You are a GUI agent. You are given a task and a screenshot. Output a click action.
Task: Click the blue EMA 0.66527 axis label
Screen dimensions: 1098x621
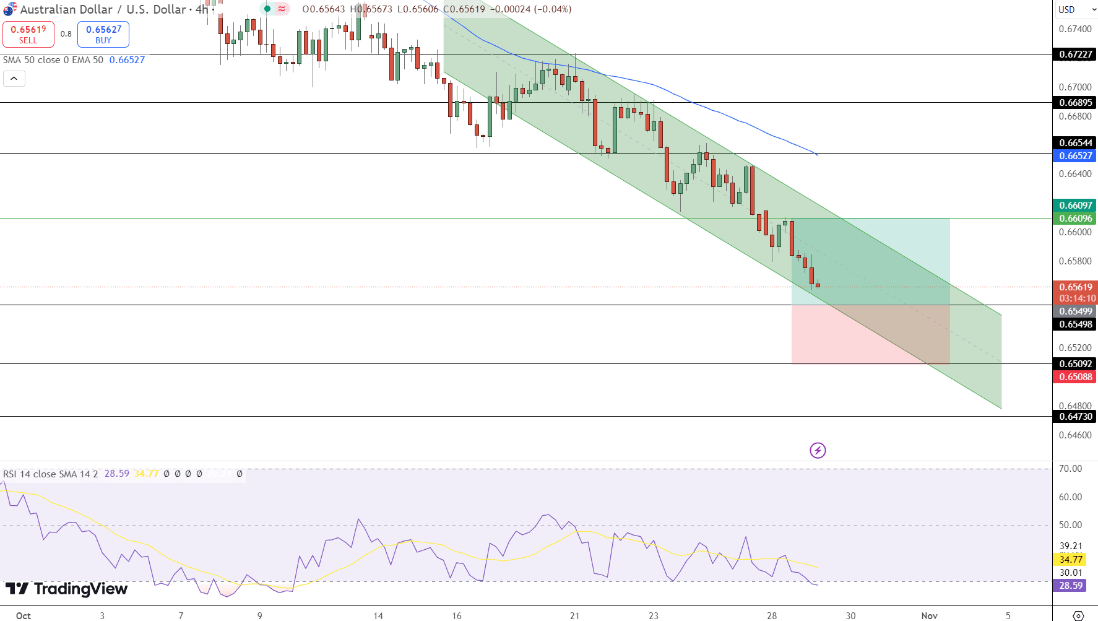click(1074, 156)
